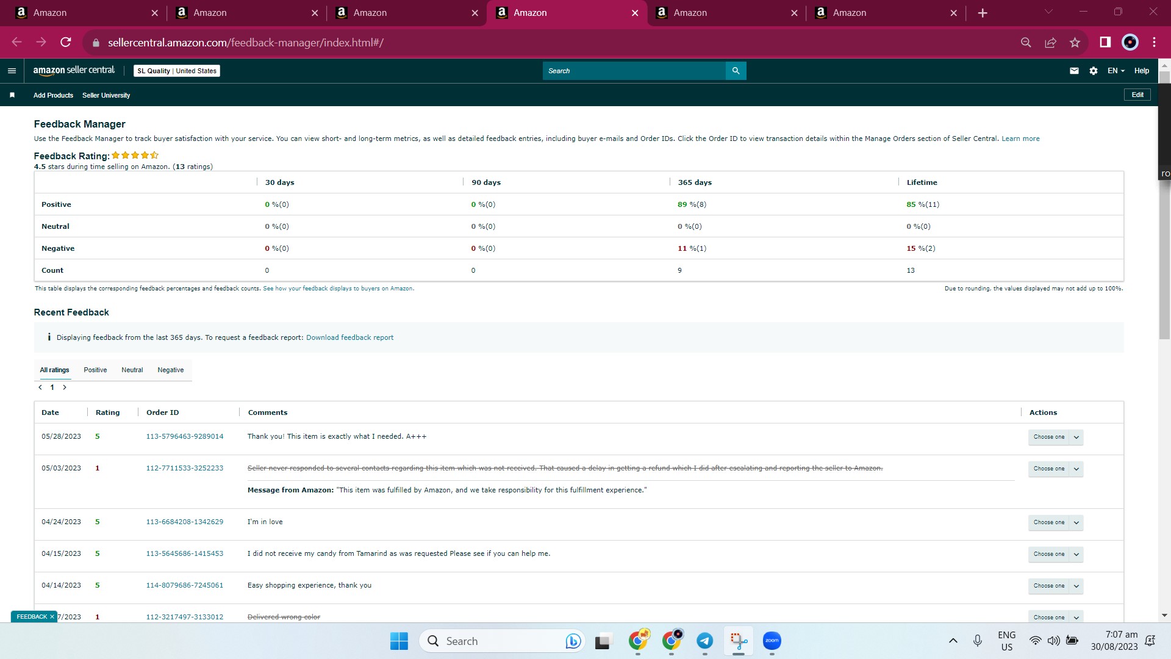Open the clock showing 7:07 am 30/08/2023
This screenshot has height=659, width=1171.
1114,641
